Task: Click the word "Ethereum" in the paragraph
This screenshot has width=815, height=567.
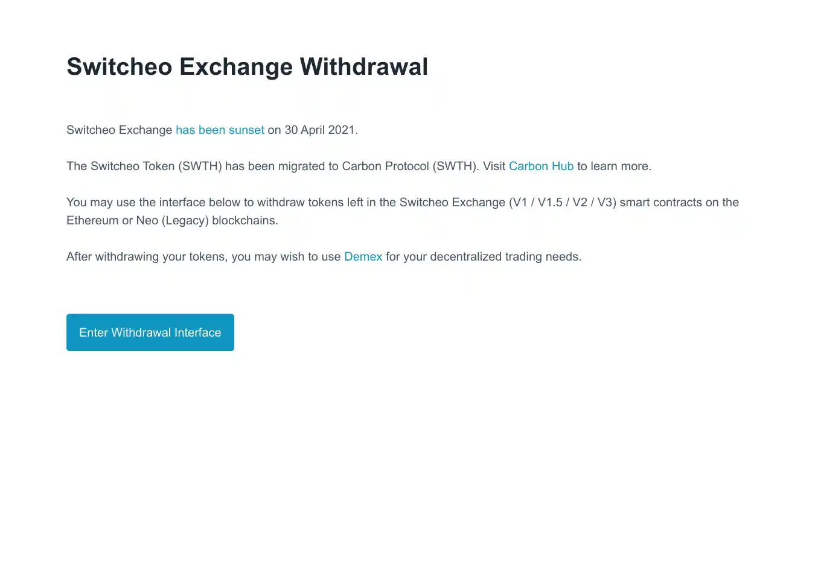Action: [92, 220]
